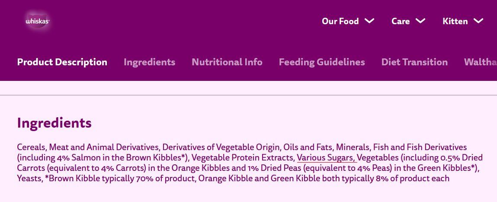Click the partially visible Waltham tab
Image resolution: width=497 pixels, height=202 pixels.
point(480,62)
